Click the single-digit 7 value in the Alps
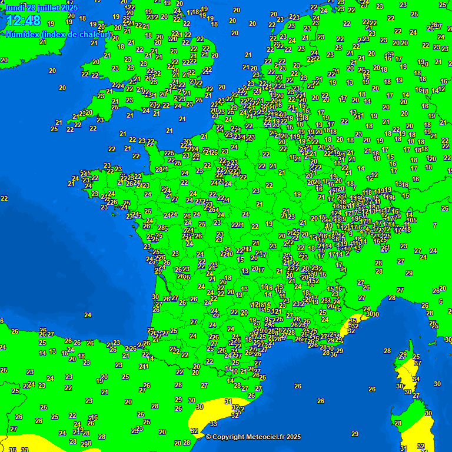The image size is (452, 452). [435, 225]
